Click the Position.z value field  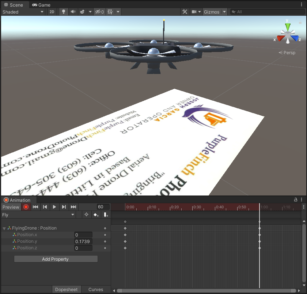click(x=83, y=248)
